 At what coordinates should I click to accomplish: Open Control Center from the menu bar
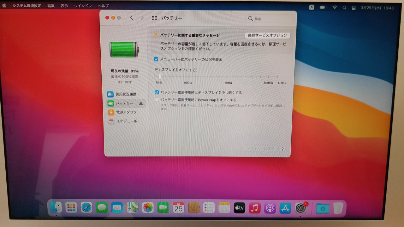pyautogui.click(x=354, y=8)
